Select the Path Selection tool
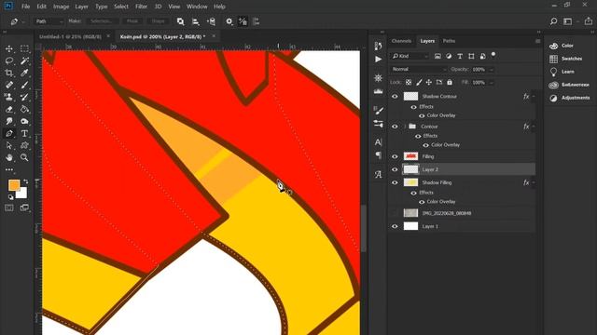This screenshot has width=597, height=335. 9,145
